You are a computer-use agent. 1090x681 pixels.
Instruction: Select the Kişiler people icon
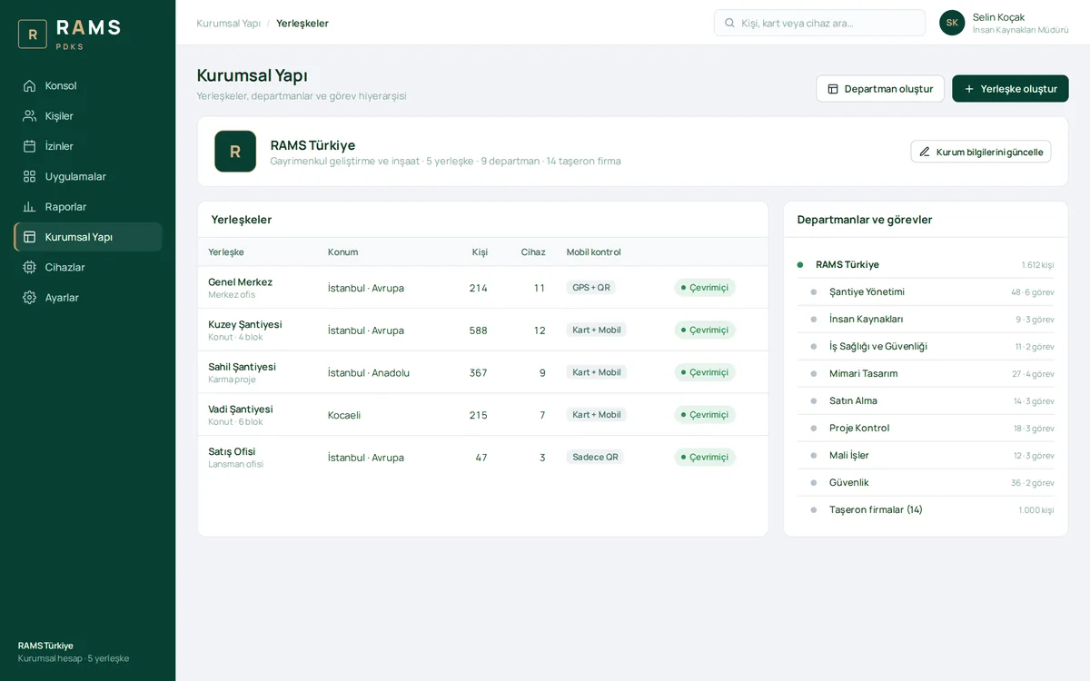30,115
